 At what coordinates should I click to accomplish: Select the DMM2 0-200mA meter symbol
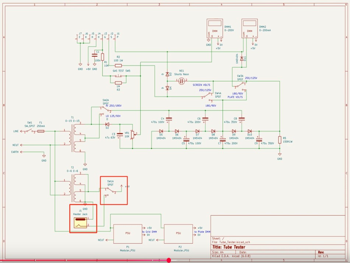[249, 28]
